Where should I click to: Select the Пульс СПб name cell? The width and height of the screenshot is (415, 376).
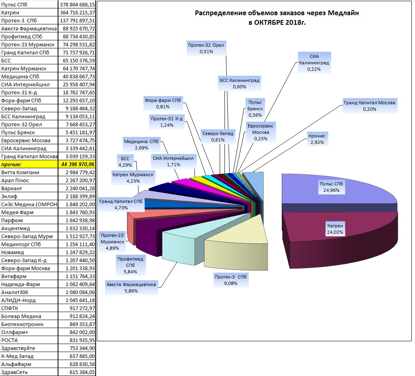point(29,4)
